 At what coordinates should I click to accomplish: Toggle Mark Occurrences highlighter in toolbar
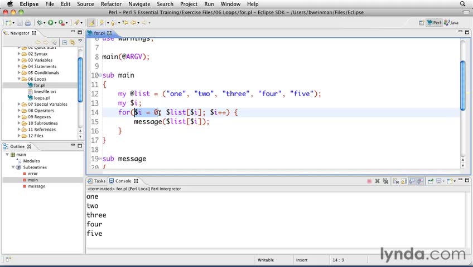tap(91, 23)
